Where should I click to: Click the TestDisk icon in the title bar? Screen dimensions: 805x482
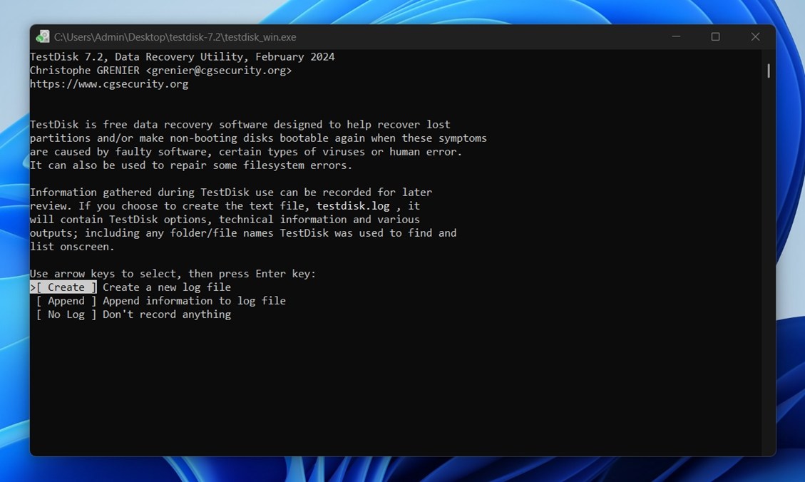click(x=43, y=37)
